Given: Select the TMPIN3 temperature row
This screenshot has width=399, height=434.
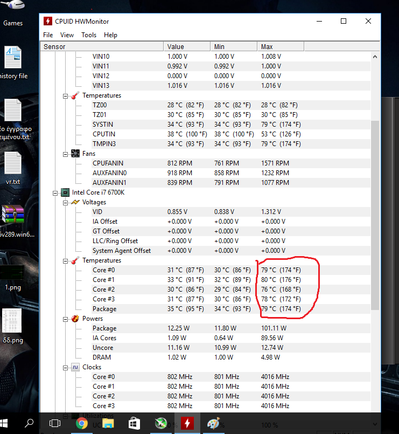Looking at the screenshot, I should pos(205,144).
